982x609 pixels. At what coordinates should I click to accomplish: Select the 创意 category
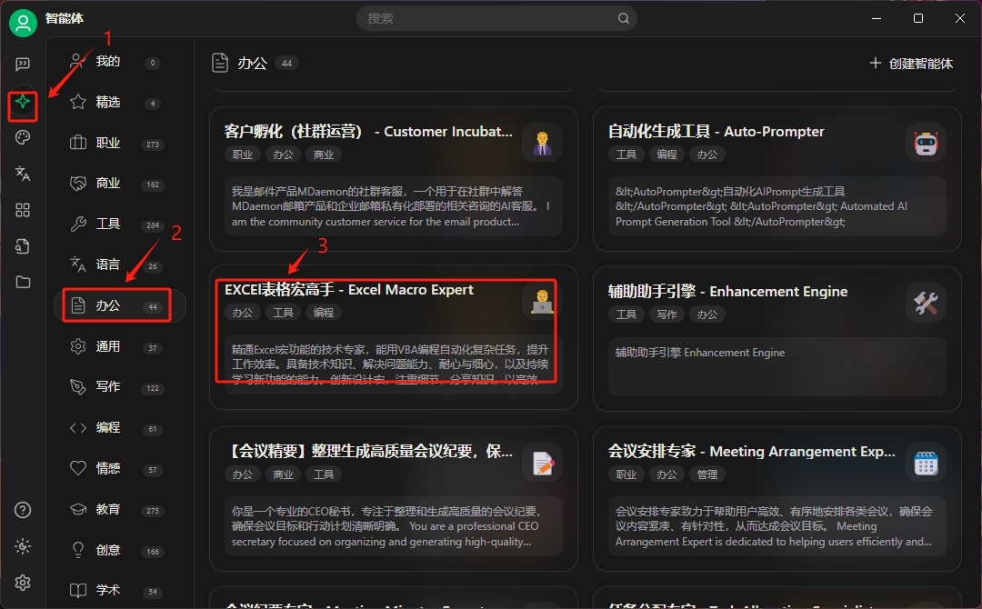tap(120, 550)
